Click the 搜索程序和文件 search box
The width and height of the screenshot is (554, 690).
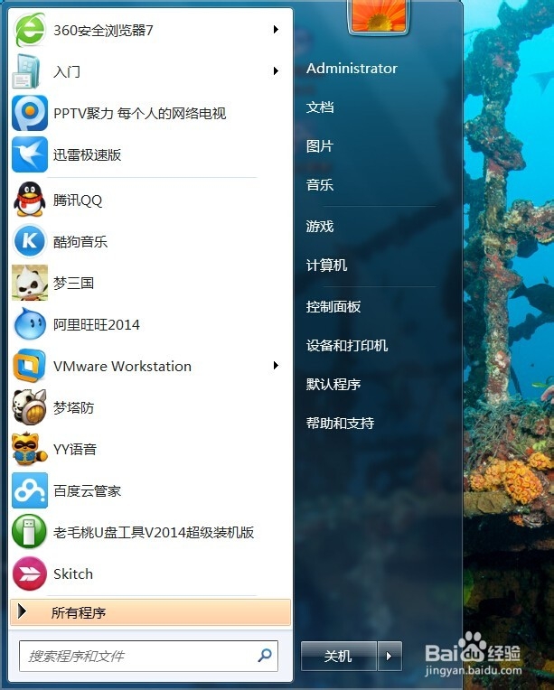point(148,656)
